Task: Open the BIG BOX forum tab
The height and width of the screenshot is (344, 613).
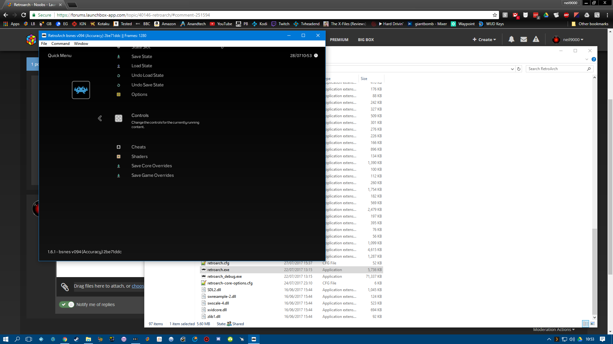Action: 366,39
